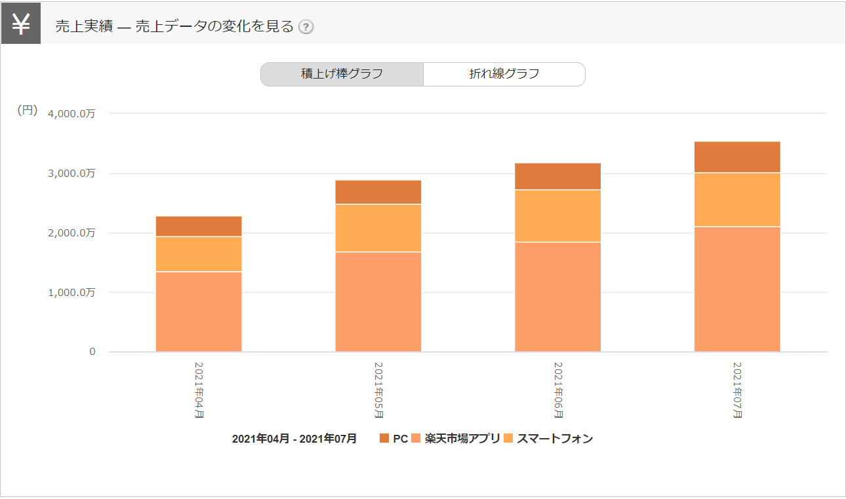Click the PC segment of 2021年05月 bar
This screenshot has height=499, width=846.
(x=378, y=193)
